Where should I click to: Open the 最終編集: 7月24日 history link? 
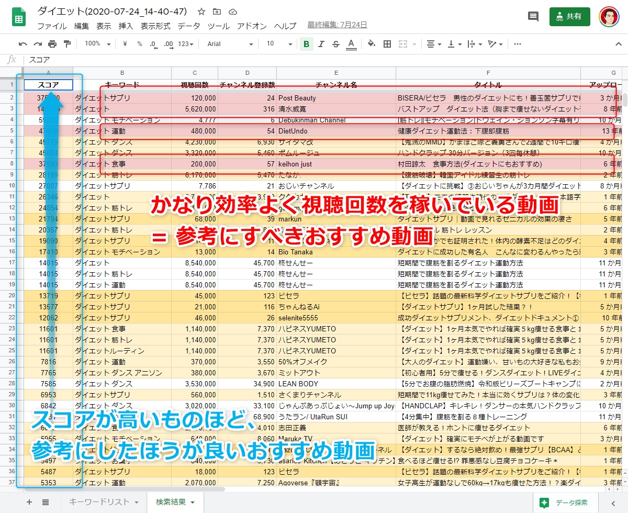[x=337, y=25]
